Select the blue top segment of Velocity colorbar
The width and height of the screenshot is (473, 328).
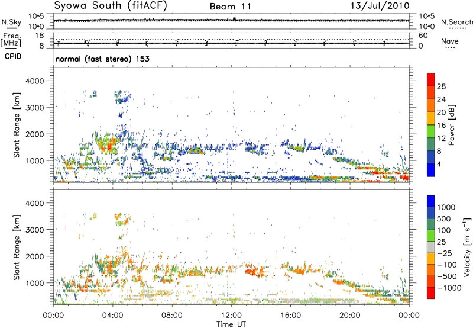[431, 201]
